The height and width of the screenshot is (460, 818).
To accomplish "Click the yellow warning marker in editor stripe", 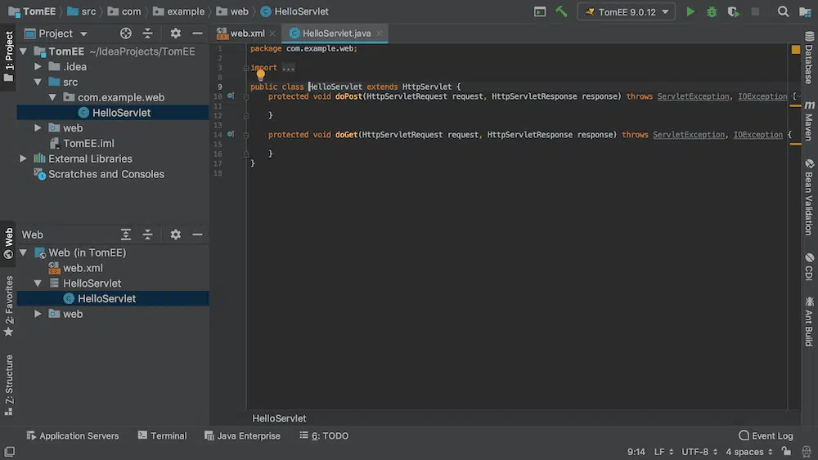I will pos(796,49).
